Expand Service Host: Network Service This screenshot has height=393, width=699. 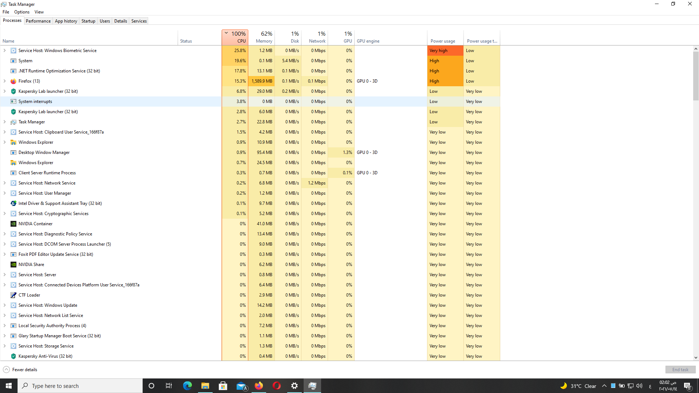point(5,183)
